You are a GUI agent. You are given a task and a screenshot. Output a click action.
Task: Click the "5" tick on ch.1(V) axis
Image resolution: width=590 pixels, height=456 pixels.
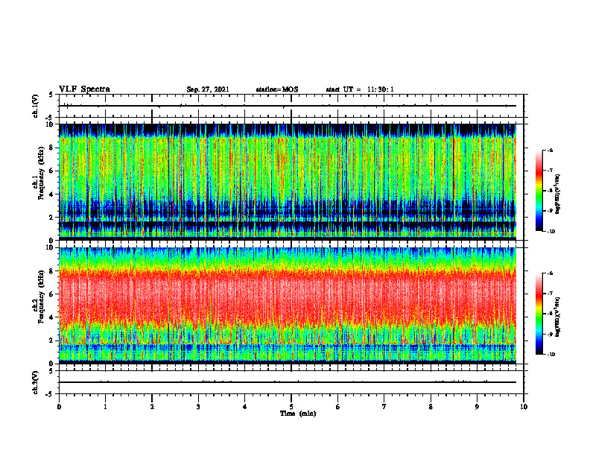coord(51,95)
